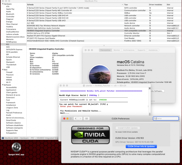Screen dimensions: 182x165
Task: Click MacBook-M68 in the path bar
Action: 11,138
